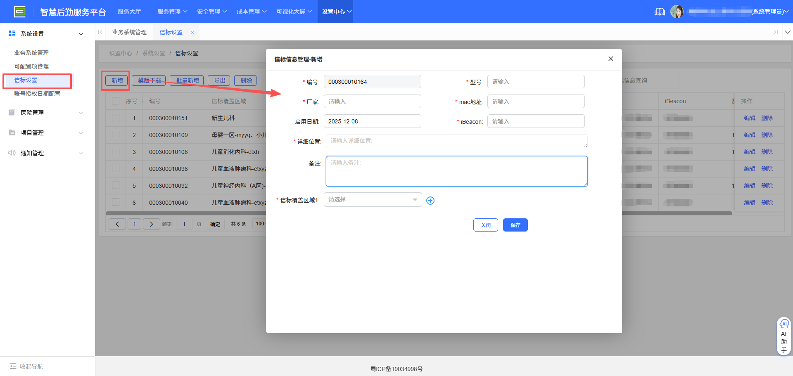Click the 医院管理 sidebar icon
This screenshot has height=376, width=793.
(12, 112)
